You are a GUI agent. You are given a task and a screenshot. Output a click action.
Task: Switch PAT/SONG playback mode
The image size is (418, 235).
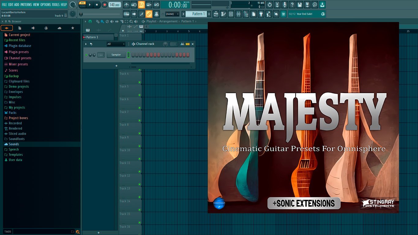coord(83,4)
